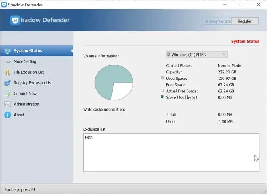The width and height of the screenshot is (267, 194).
Task: Click the Administration checklist icon
Action: pos(7,104)
